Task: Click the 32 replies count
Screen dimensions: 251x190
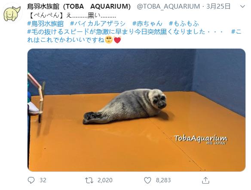Action: coord(43,180)
